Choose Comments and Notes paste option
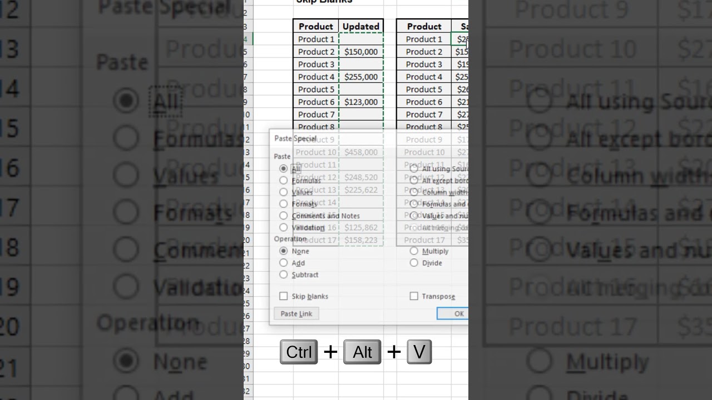Screen dimensions: 712x400 click(x=284, y=216)
